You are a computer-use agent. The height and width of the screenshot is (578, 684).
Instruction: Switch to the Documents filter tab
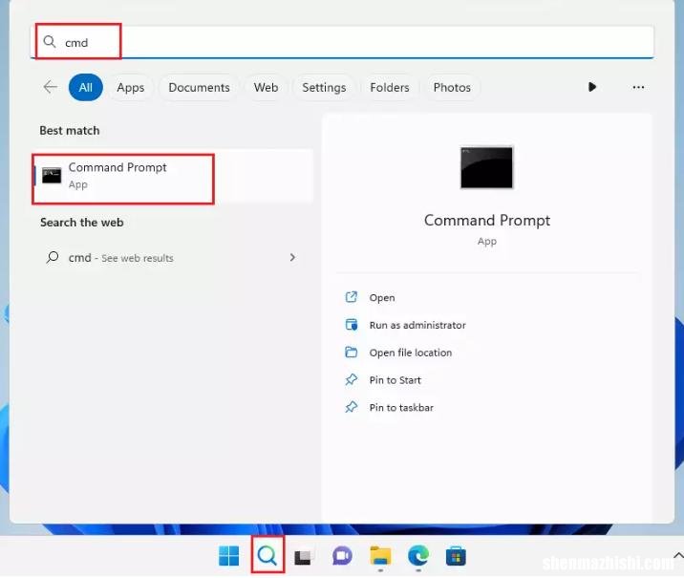[199, 87]
